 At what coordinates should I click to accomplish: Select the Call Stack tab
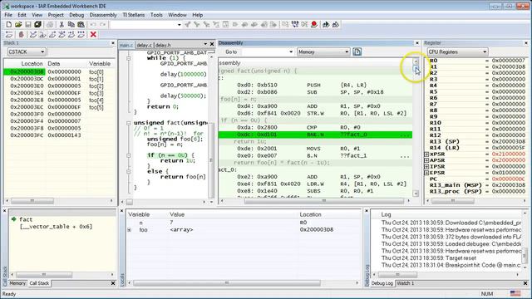39,283
